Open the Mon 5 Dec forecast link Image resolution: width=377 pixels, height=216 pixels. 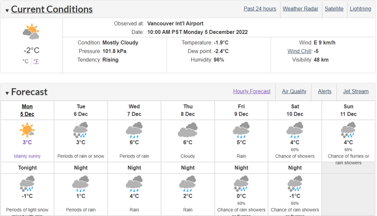click(x=27, y=110)
